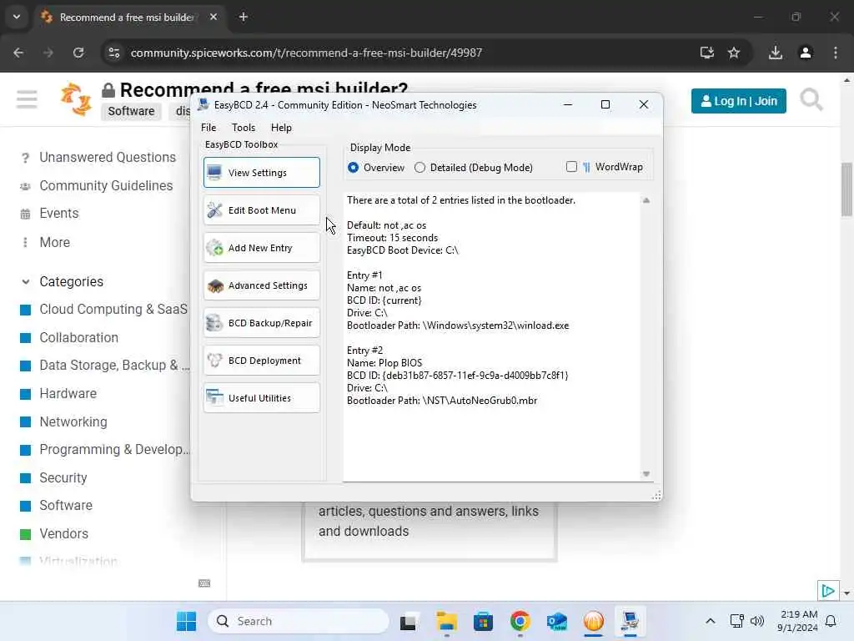854x641 pixels.
Task: Click the taskbar Search box
Action: point(299,621)
